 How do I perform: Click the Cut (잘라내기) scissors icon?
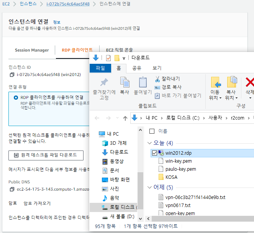pos(157,79)
